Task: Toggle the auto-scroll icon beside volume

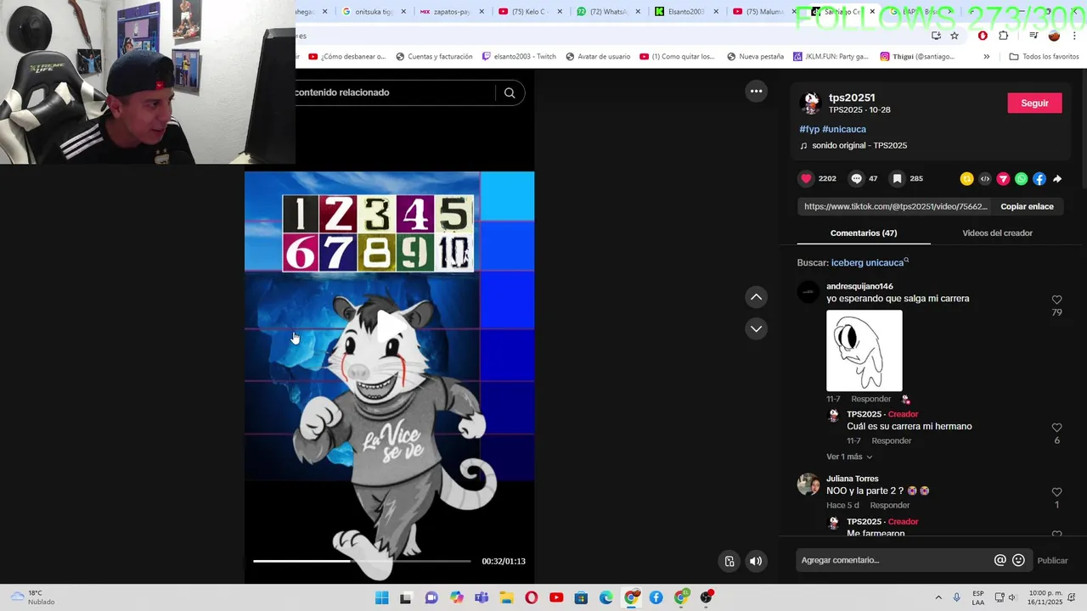Action: tap(729, 561)
